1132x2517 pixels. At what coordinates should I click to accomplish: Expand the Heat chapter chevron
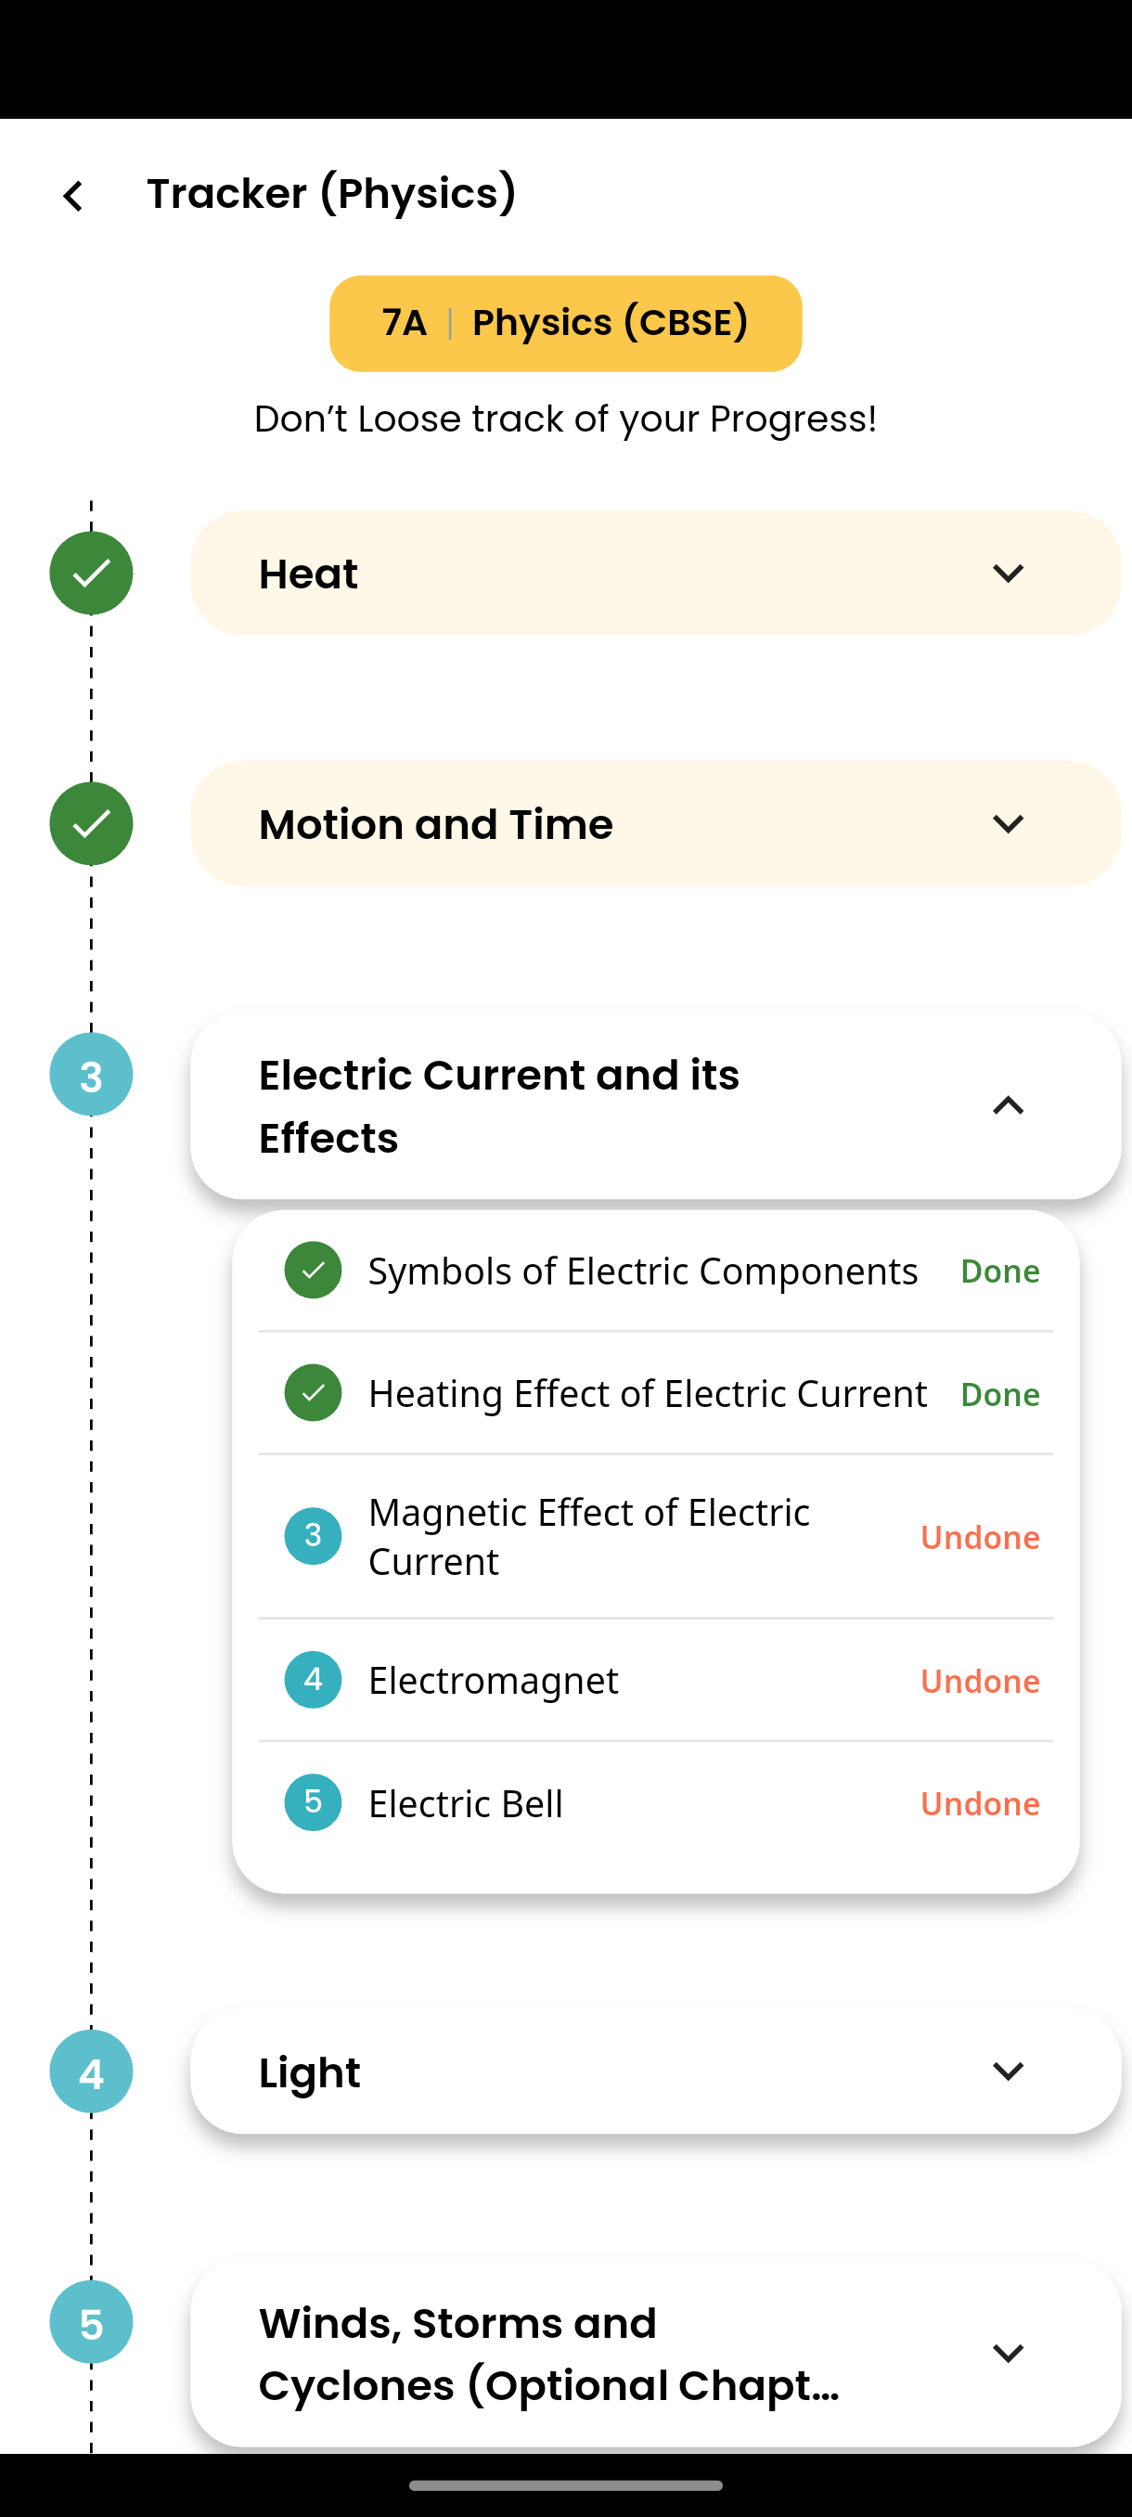[1008, 574]
